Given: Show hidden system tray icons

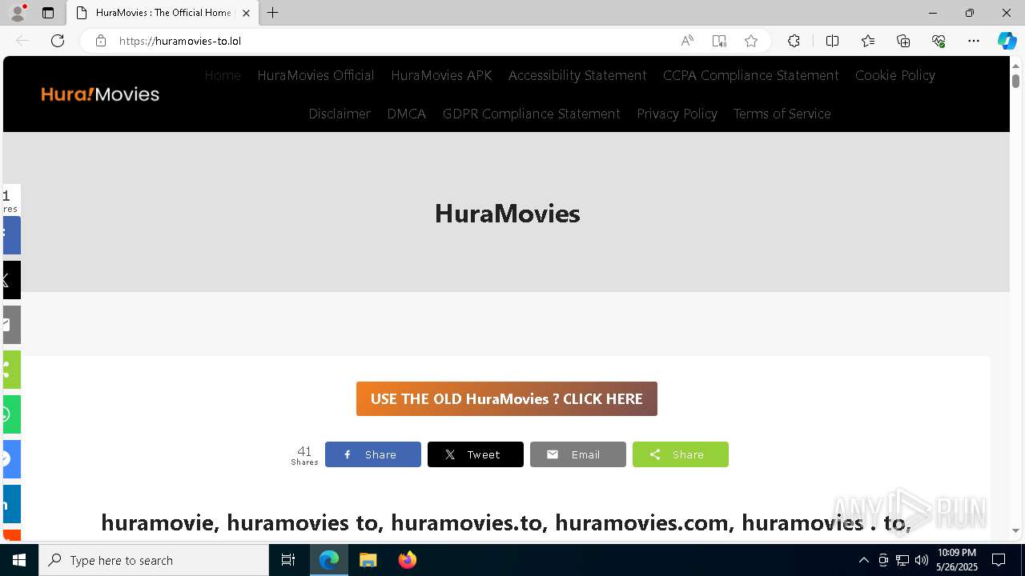Looking at the screenshot, I should [x=863, y=560].
